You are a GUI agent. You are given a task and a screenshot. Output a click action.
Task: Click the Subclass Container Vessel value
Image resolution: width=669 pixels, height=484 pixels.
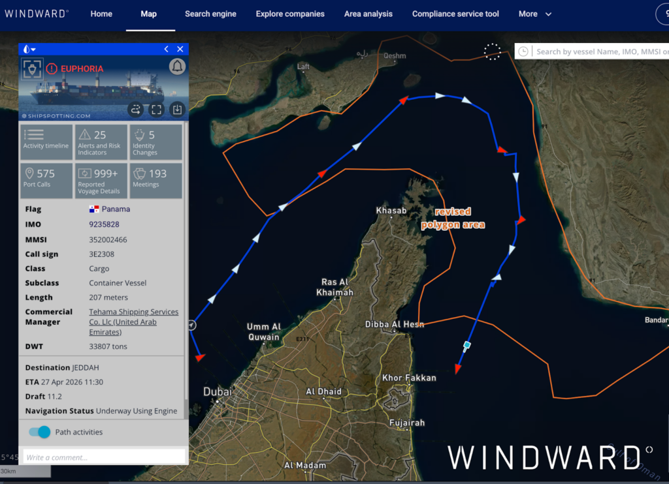(x=118, y=283)
